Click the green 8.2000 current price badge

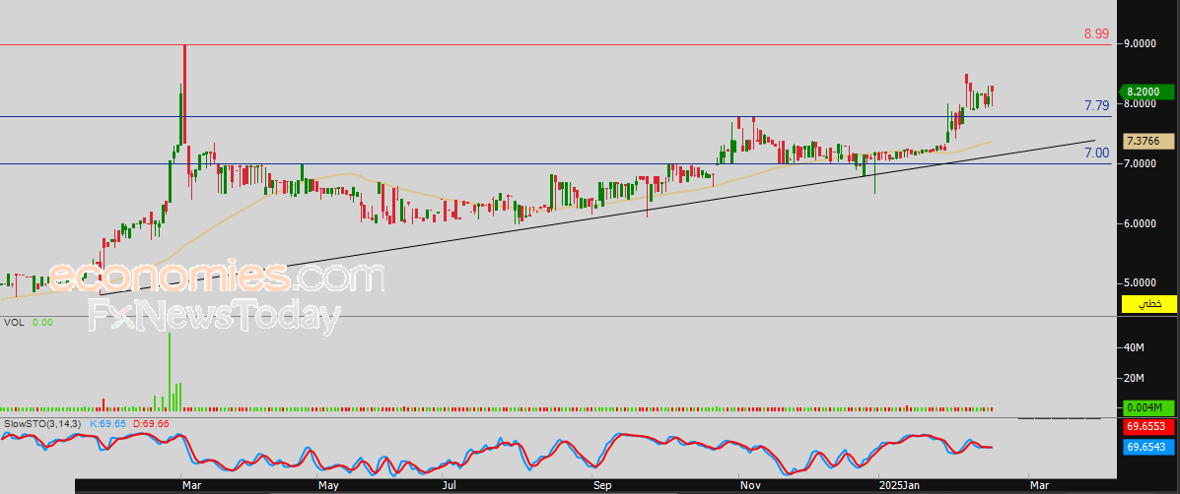pyautogui.click(x=1146, y=92)
